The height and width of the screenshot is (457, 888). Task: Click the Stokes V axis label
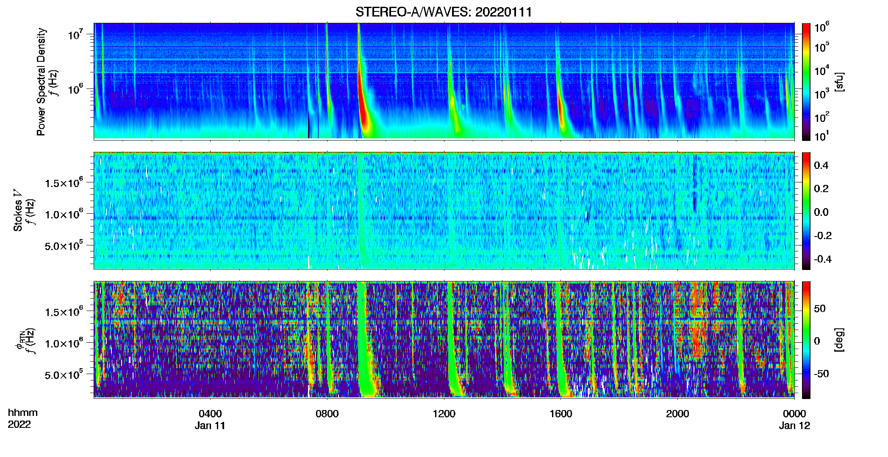(x=18, y=210)
